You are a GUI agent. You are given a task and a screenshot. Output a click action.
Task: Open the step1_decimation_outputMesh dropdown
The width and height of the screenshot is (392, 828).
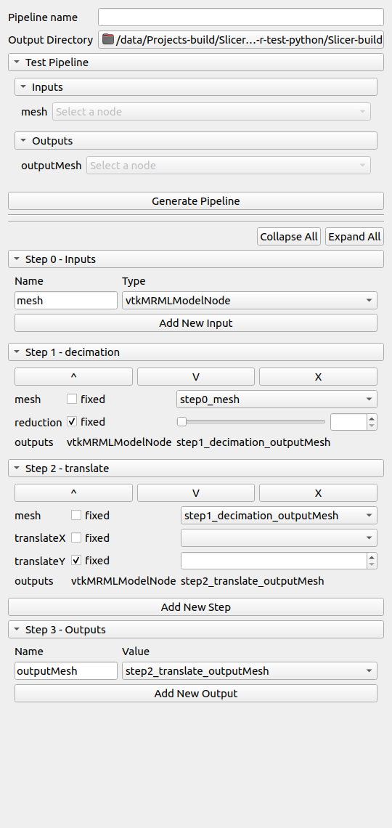(x=279, y=516)
